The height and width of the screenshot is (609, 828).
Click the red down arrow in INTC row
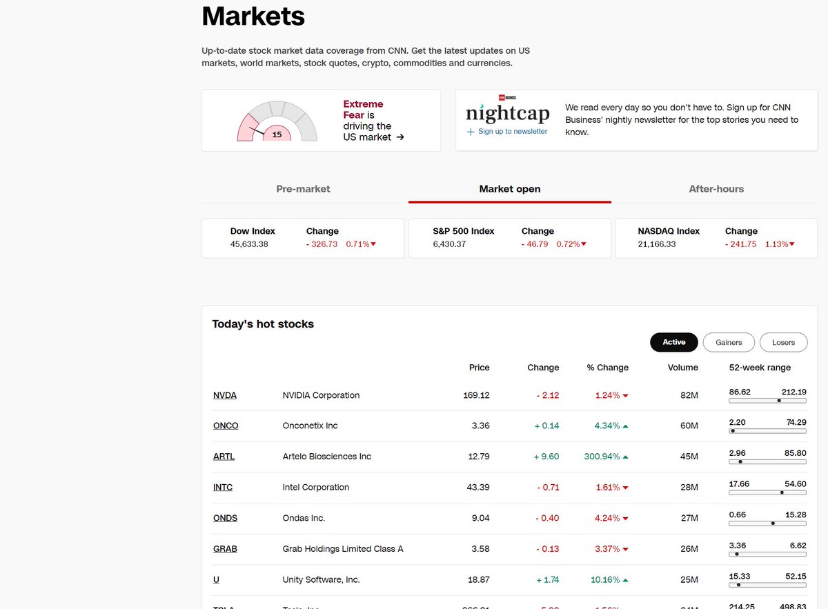coord(625,488)
